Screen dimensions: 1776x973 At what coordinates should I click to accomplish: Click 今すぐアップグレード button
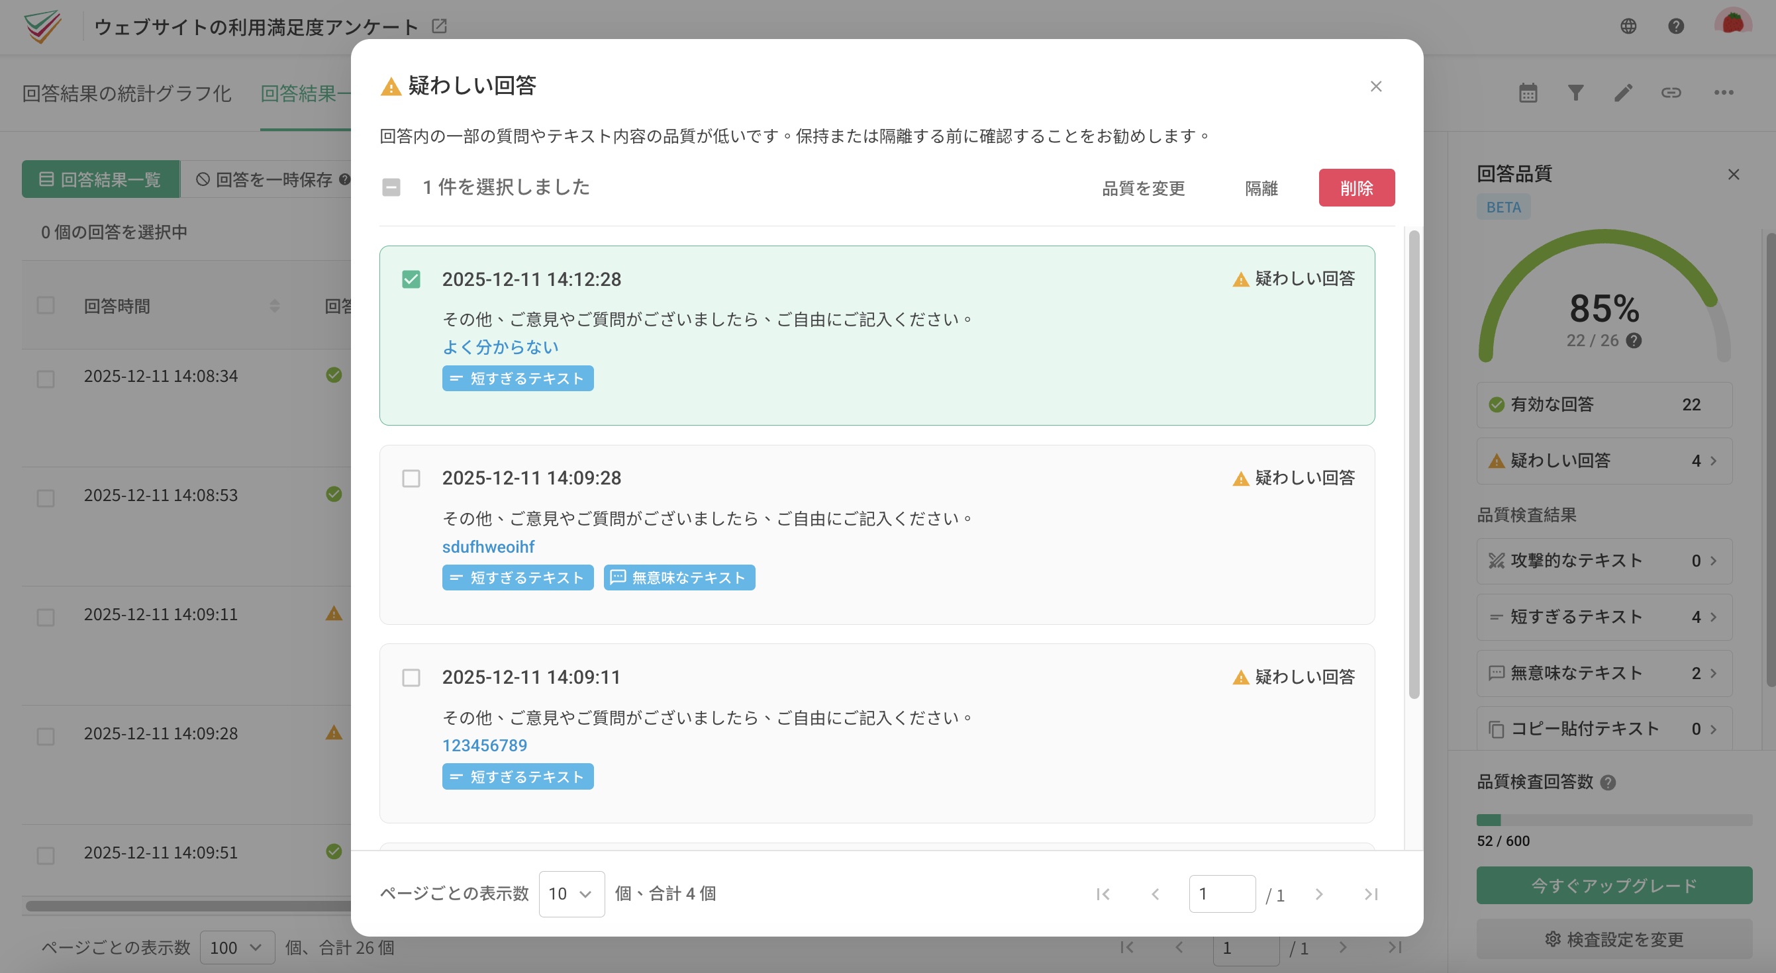(x=1614, y=885)
